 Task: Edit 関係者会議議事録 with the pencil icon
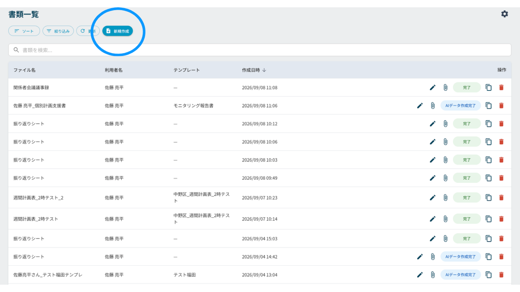(433, 87)
